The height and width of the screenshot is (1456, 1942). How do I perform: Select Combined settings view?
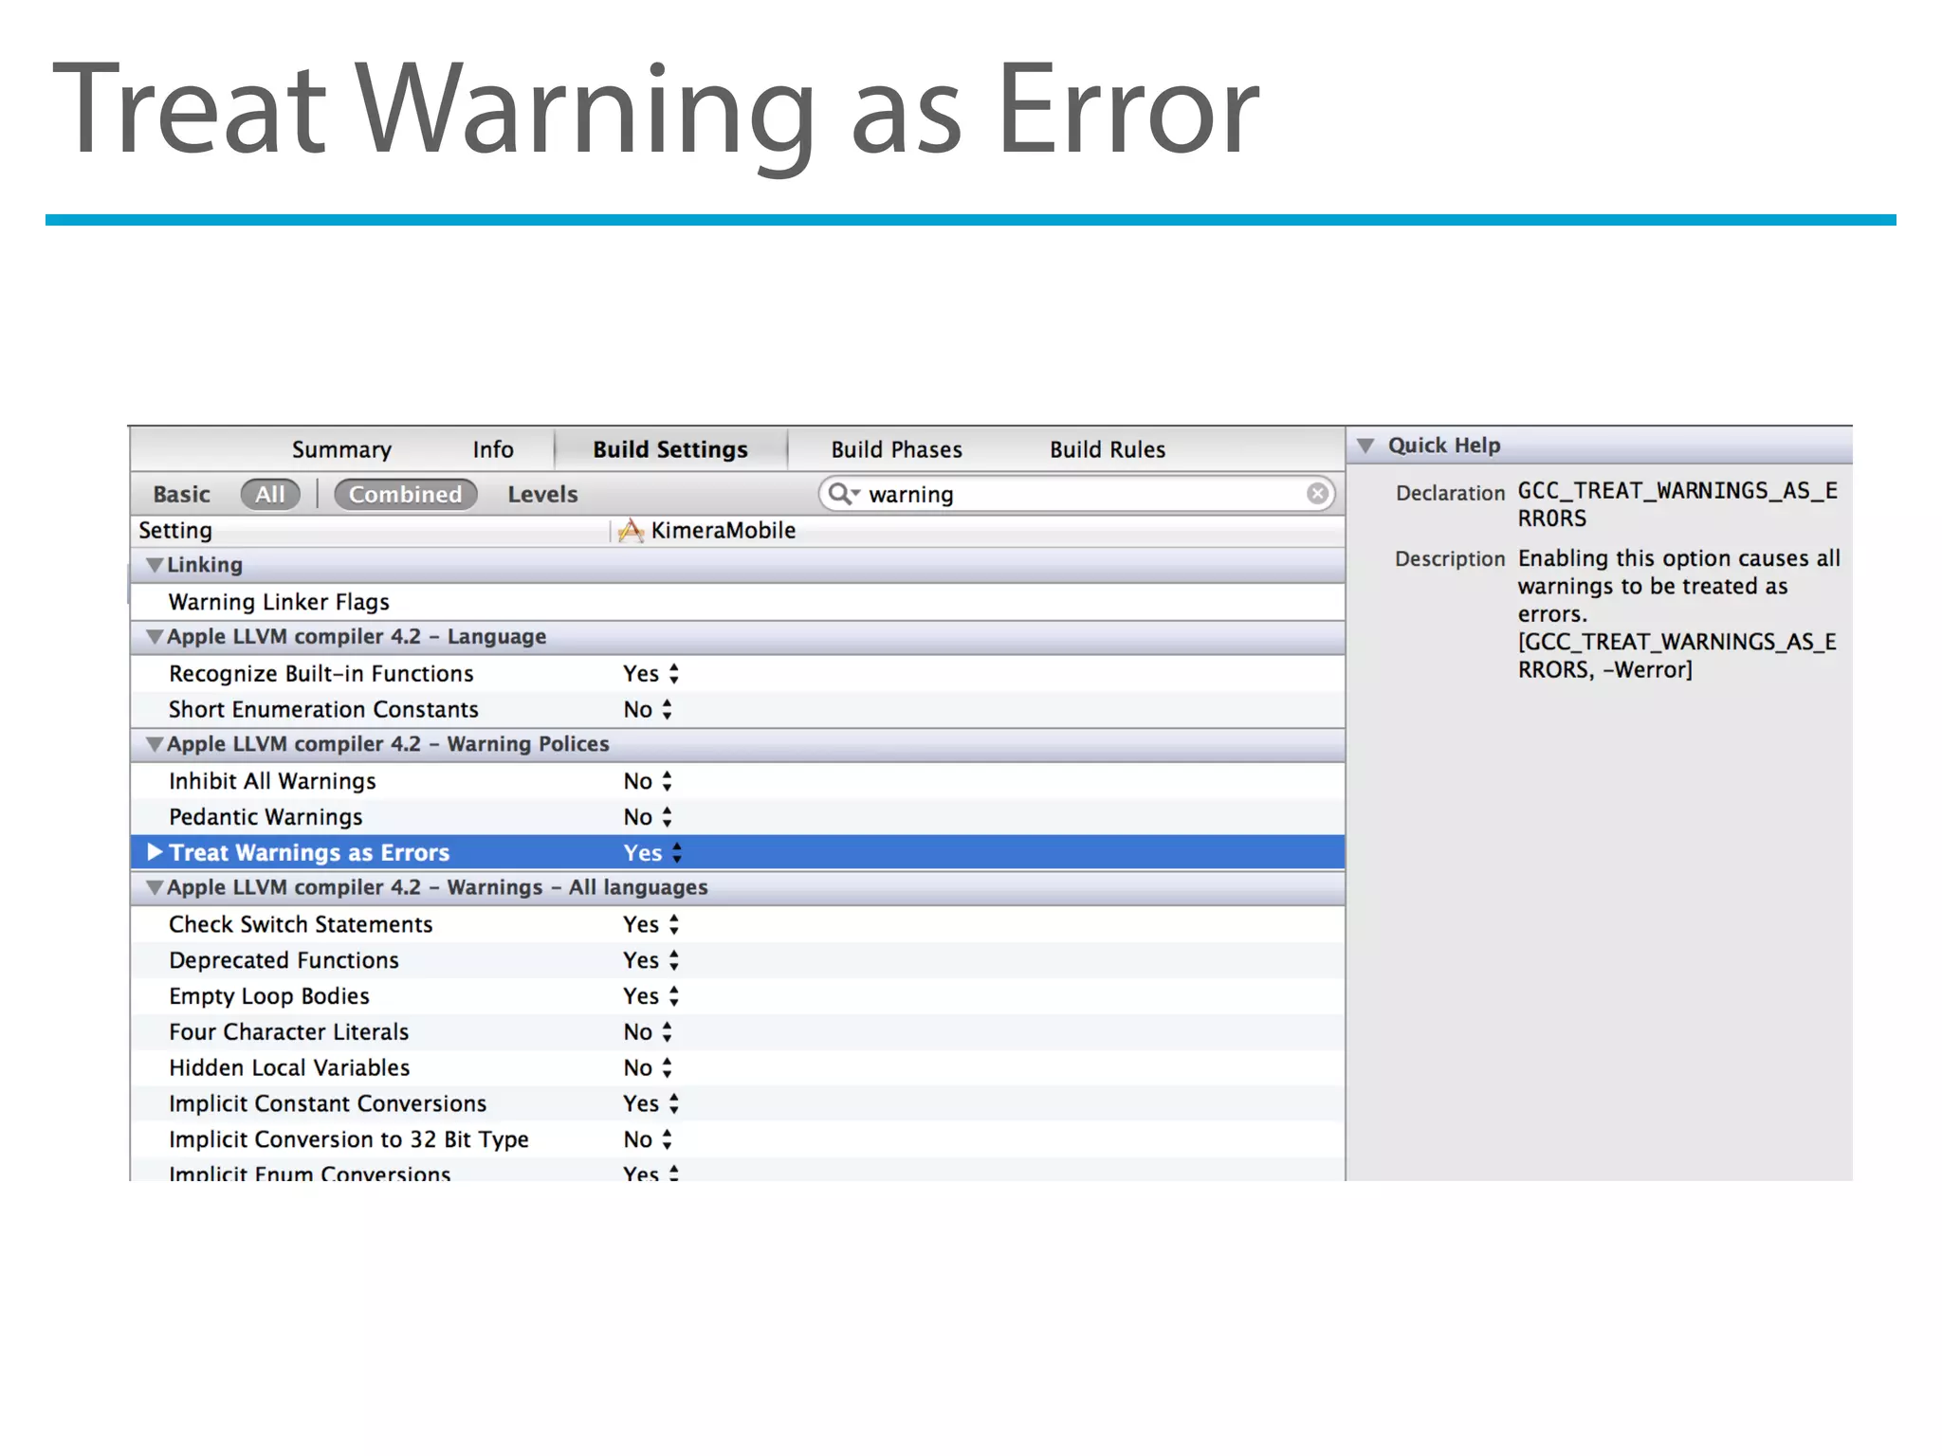(405, 494)
